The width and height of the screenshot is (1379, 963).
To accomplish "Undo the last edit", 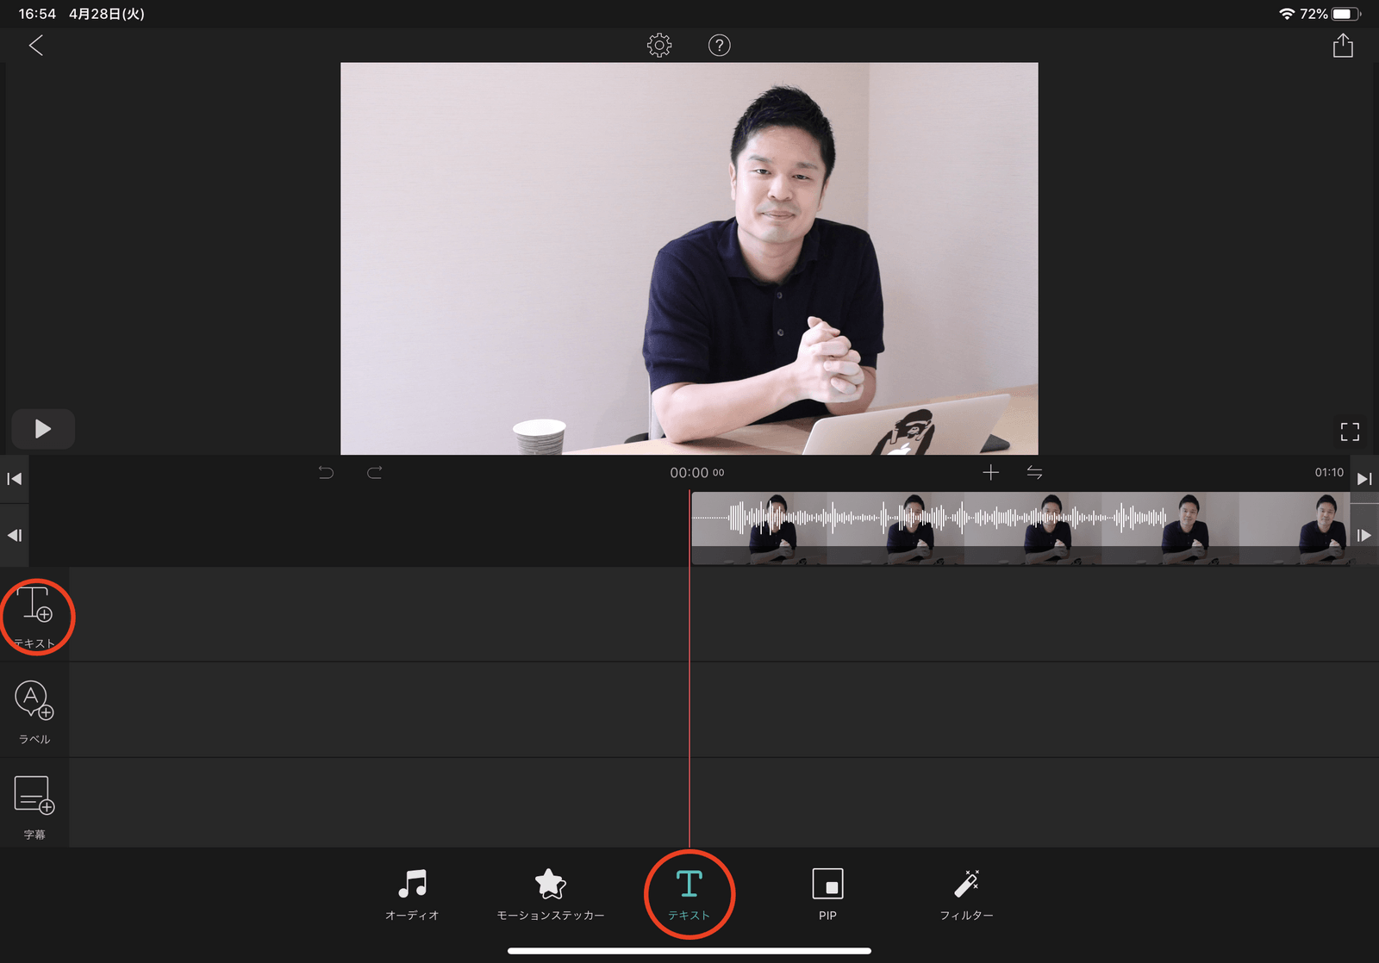I will 326,472.
